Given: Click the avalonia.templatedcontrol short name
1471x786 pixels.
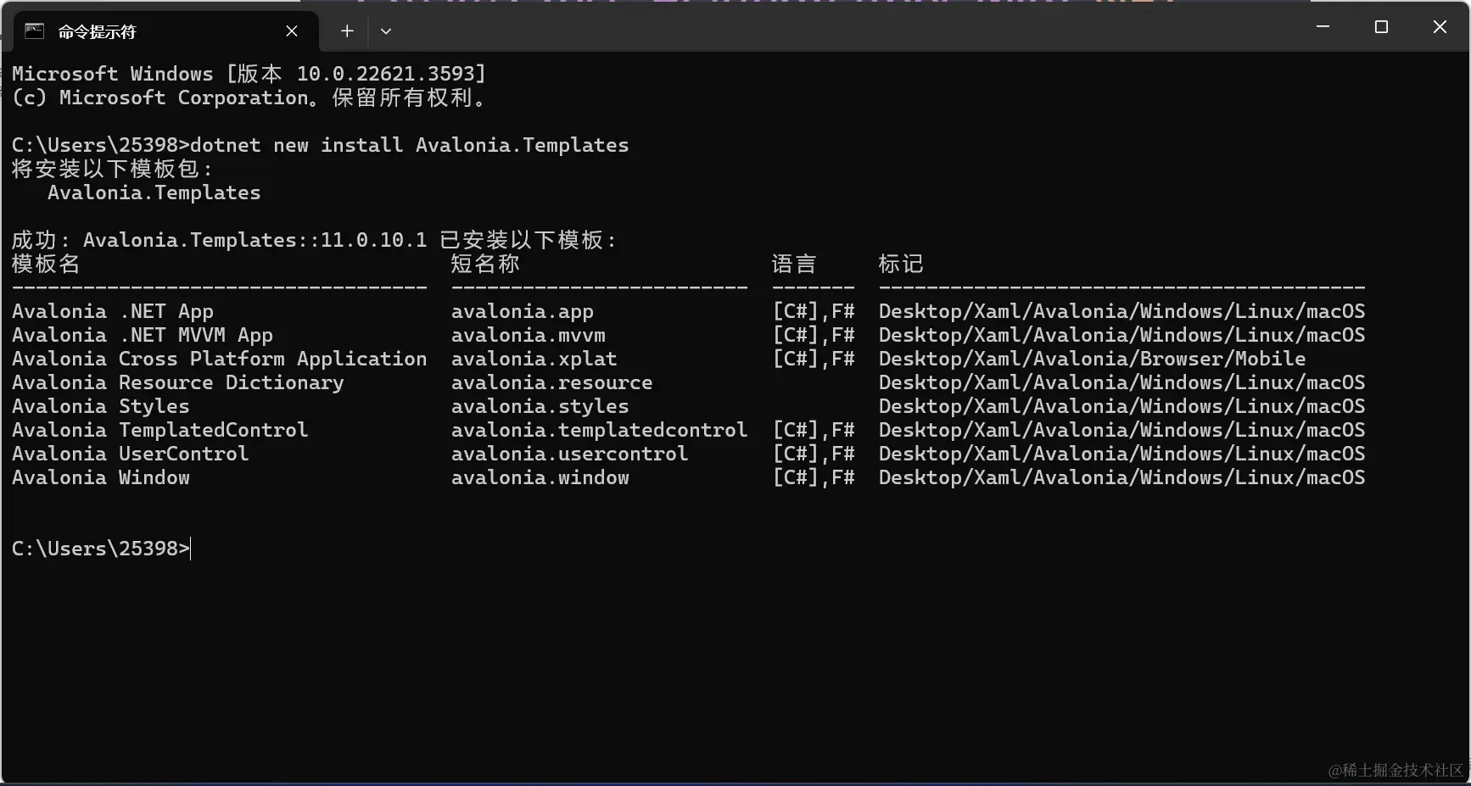Looking at the screenshot, I should point(600,430).
